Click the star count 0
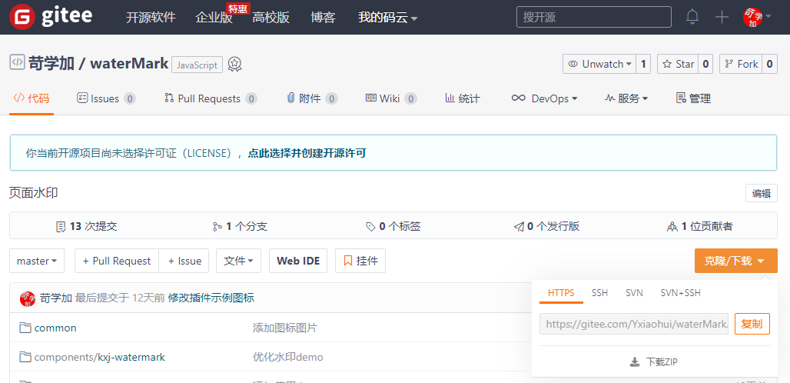Screen dimensions: 790x383 point(706,64)
